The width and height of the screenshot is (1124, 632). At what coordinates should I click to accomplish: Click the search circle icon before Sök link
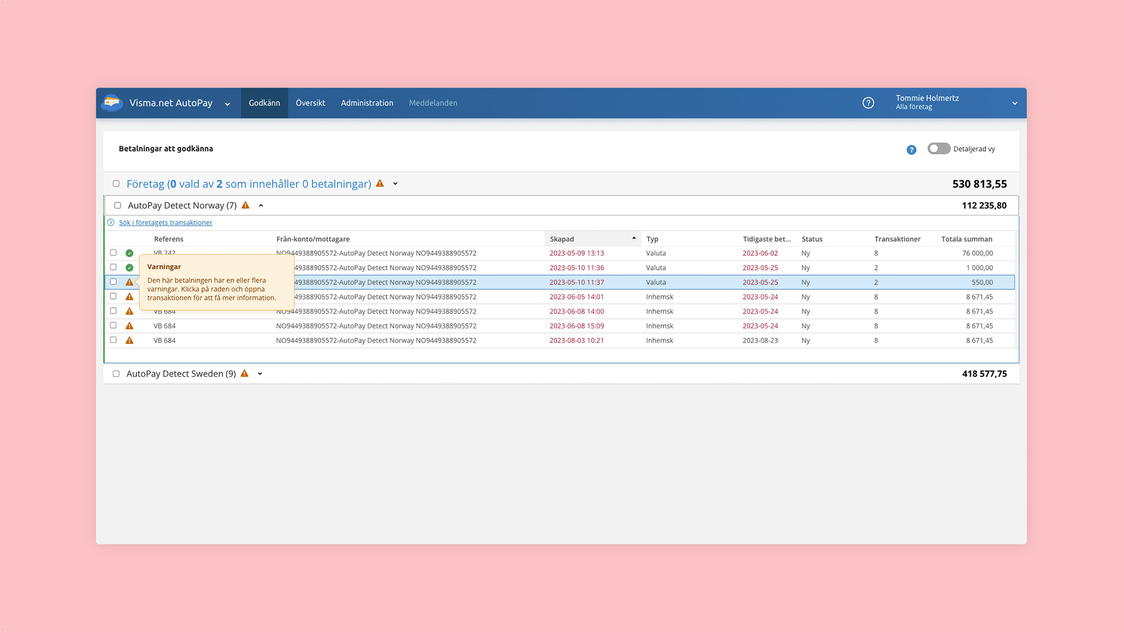(111, 222)
